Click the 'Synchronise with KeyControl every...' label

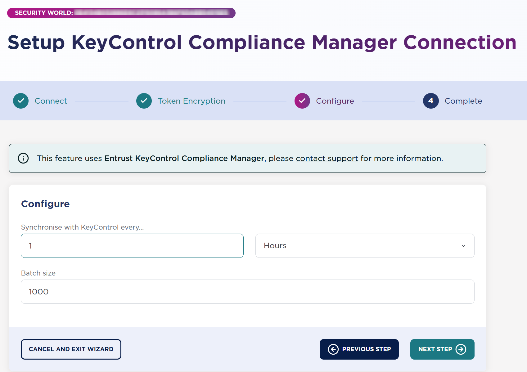[x=82, y=227]
